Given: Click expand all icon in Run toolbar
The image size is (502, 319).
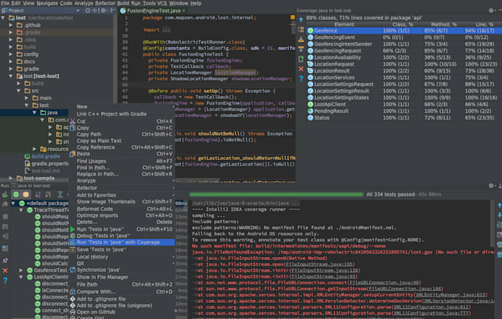Looking at the screenshot, I should (x=60, y=194).
